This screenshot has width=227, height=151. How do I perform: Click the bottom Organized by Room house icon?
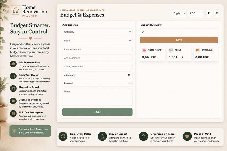point(143,136)
